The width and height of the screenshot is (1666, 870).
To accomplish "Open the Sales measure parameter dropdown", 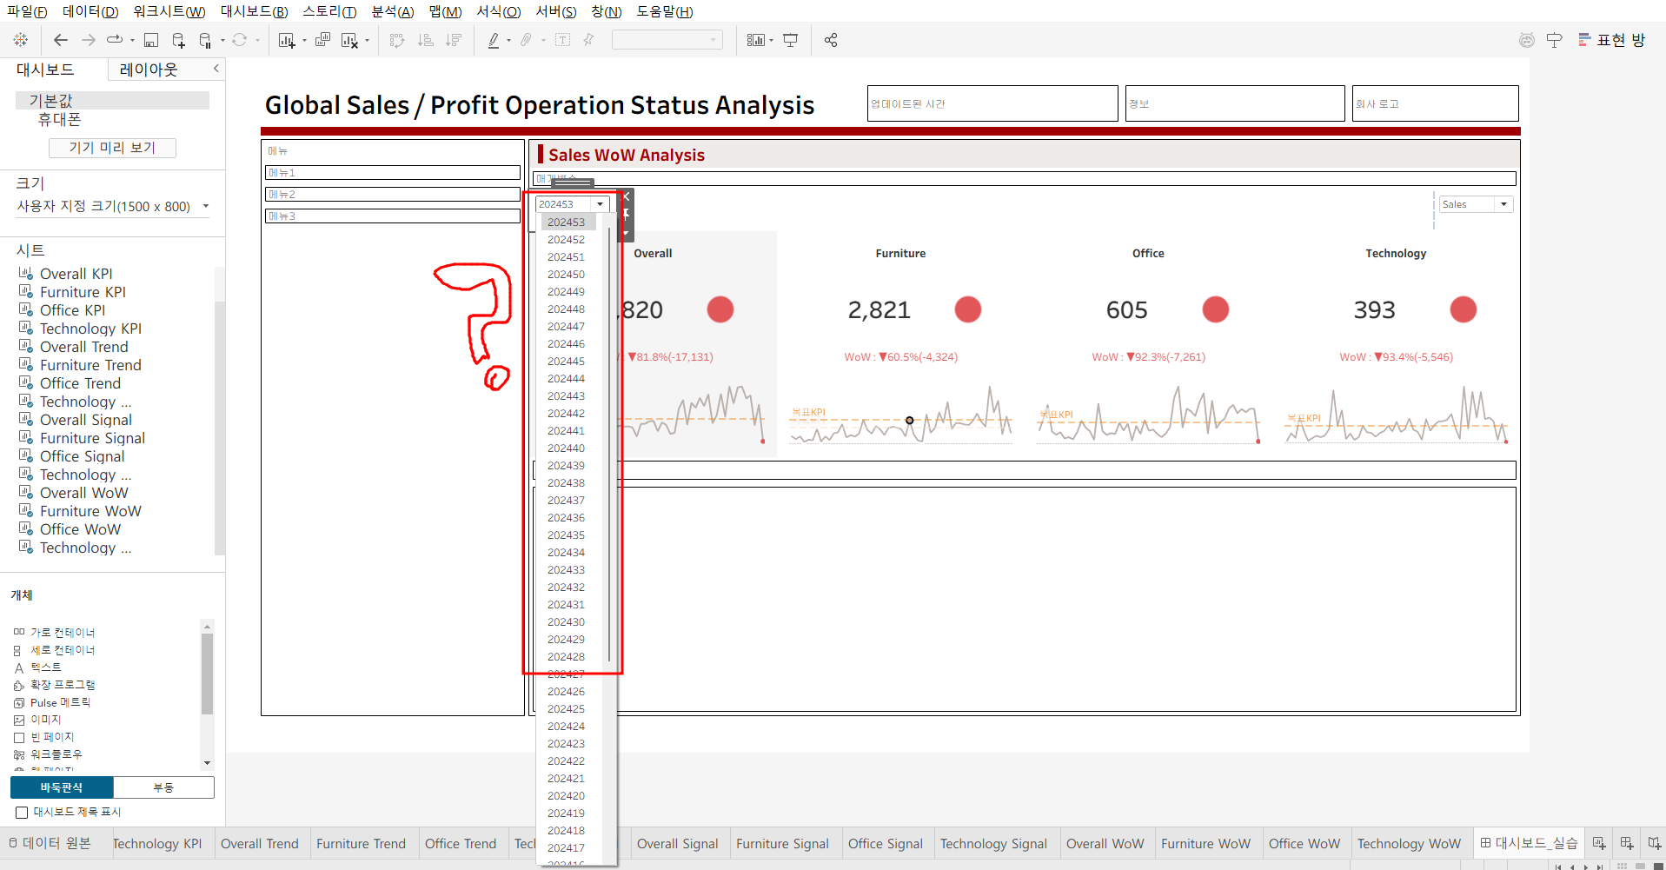I will [x=1476, y=204].
